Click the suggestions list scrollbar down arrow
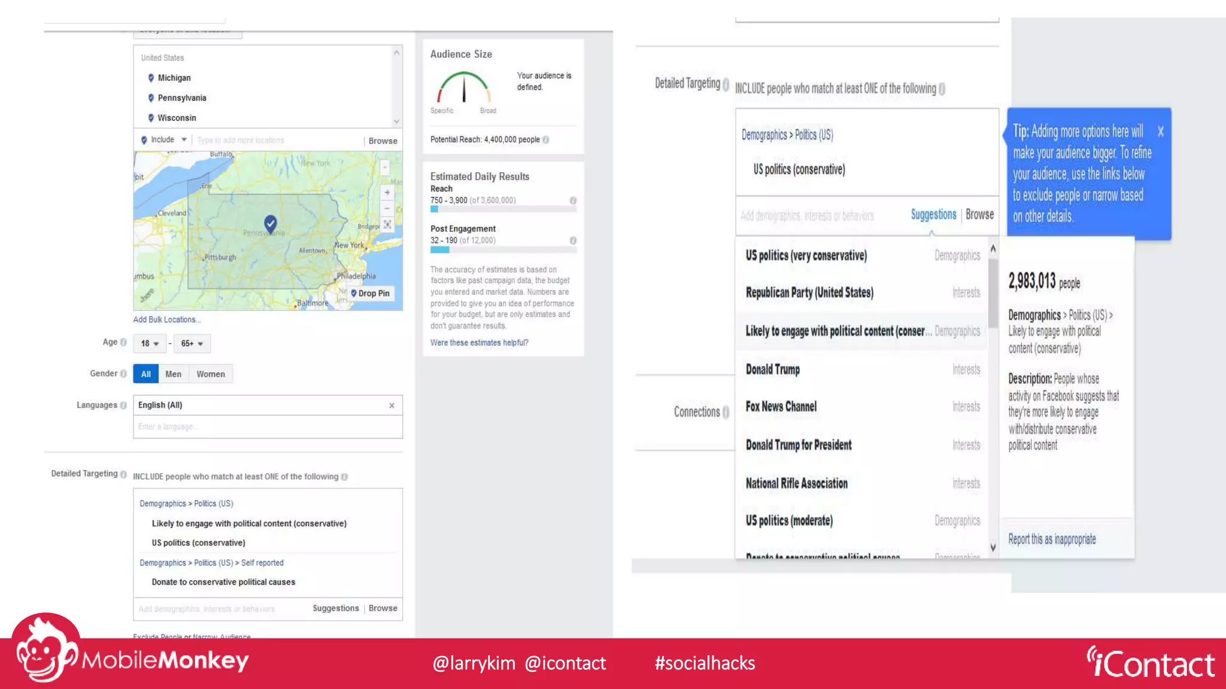1226x689 pixels. (993, 547)
